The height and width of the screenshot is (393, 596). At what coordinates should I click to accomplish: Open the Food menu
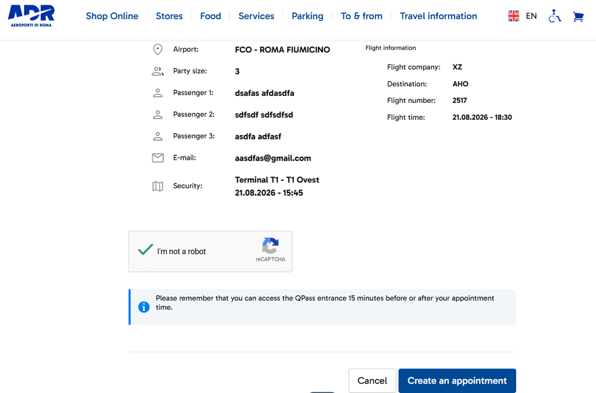pos(211,16)
